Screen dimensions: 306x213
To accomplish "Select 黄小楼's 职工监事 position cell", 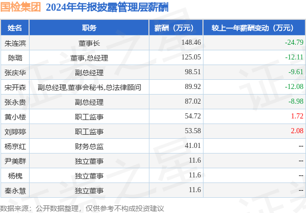I will click(89, 117).
